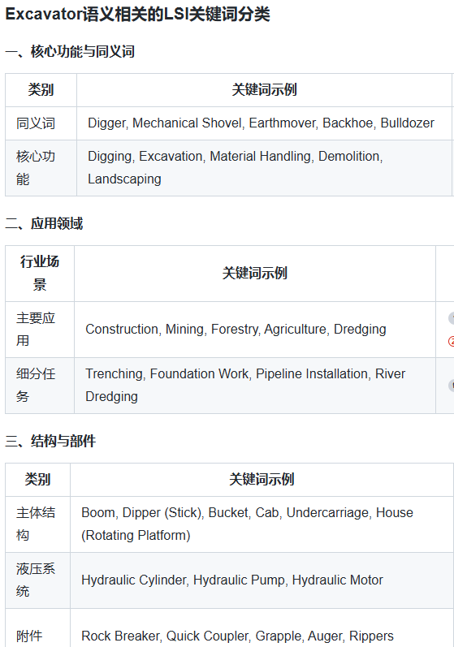Click the 行业场景 column header
454x647 pixels.
[x=40, y=273]
